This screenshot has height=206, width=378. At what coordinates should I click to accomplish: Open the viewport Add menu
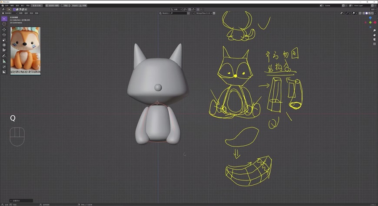pos(31,13)
